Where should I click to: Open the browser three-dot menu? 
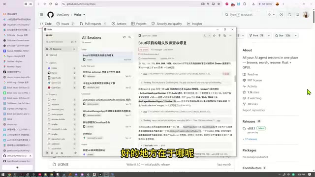click(x=283, y=4)
